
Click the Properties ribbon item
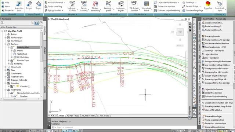pyautogui.click(x=7, y=10)
